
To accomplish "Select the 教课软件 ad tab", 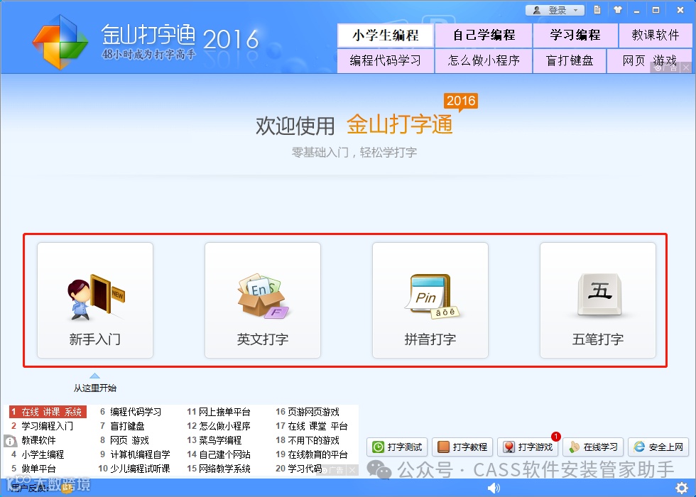I will point(655,35).
